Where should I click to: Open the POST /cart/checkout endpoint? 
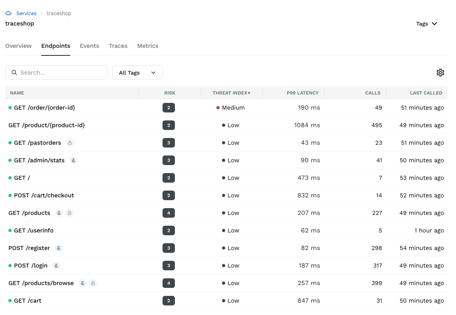pyautogui.click(x=44, y=195)
